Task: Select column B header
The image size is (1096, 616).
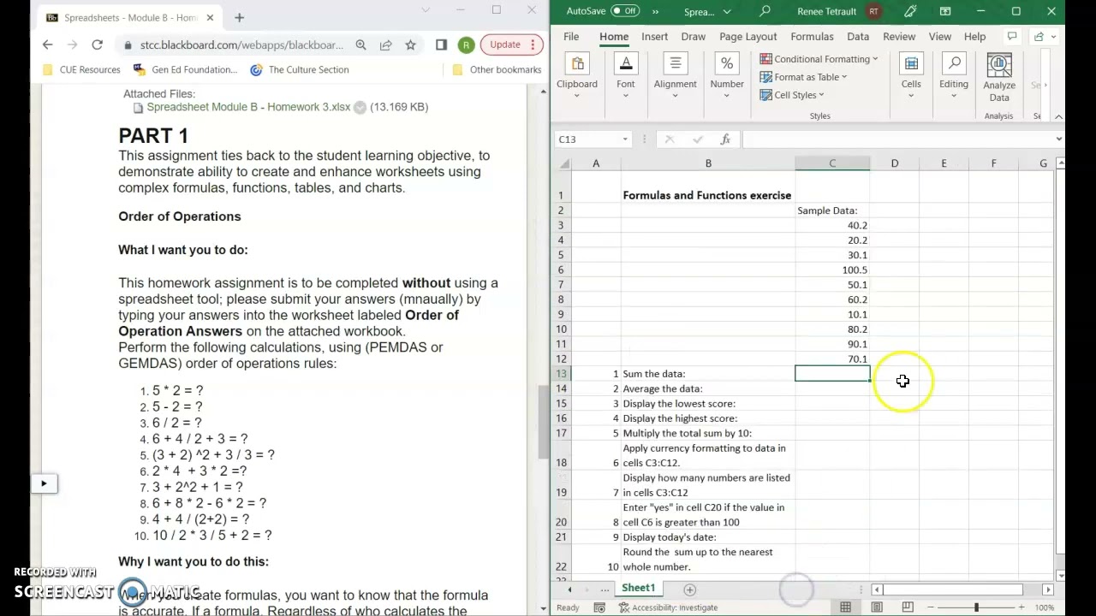Action: 708,163
